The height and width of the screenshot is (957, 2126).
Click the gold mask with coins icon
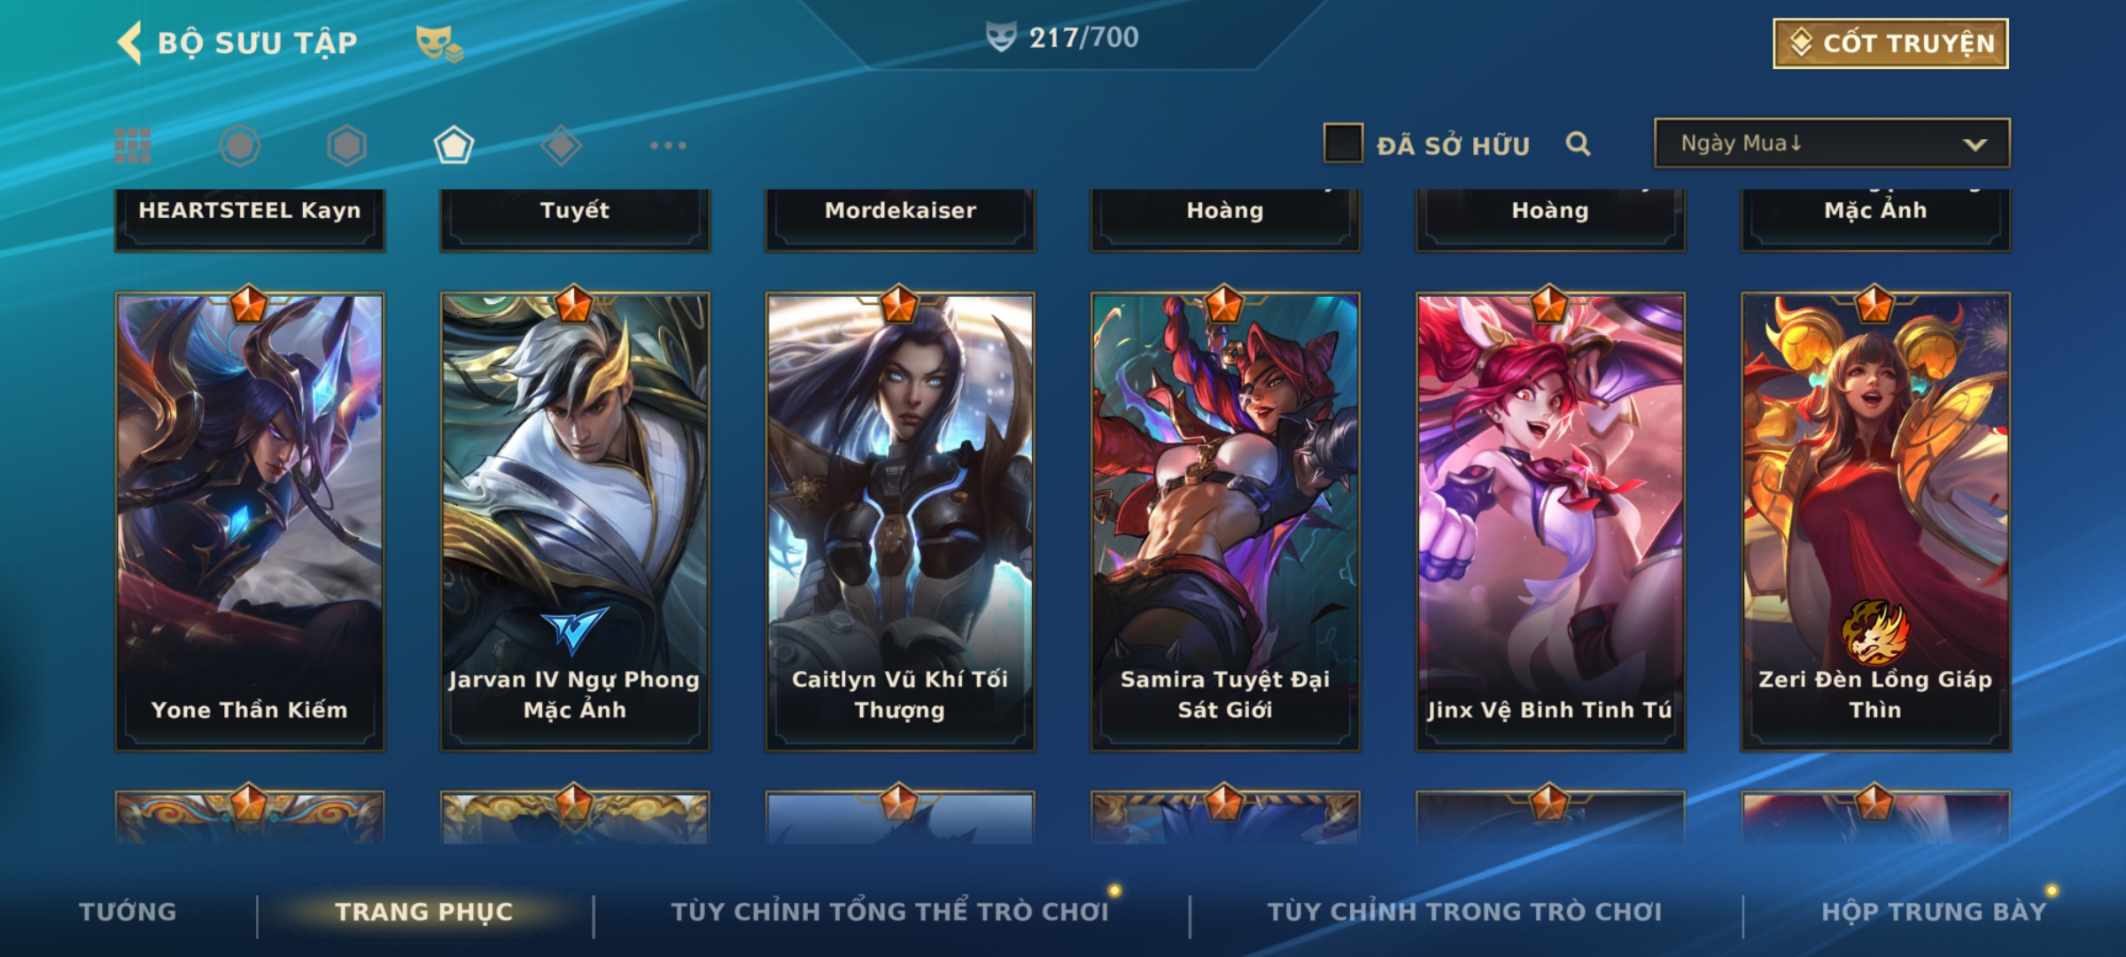[x=439, y=43]
